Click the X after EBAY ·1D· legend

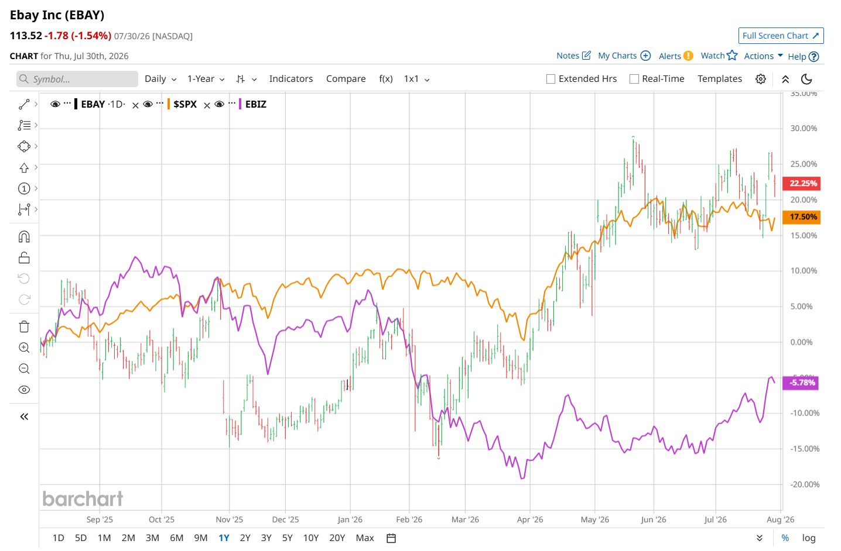(x=135, y=105)
